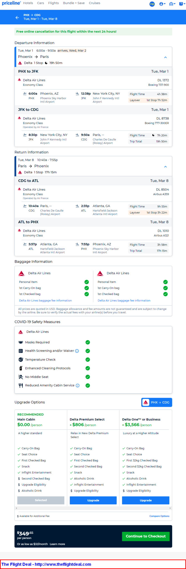Open left Delta baggage fee information link
Image resolution: width=186 pixels, height=569 pixels.
click(45, 300)
